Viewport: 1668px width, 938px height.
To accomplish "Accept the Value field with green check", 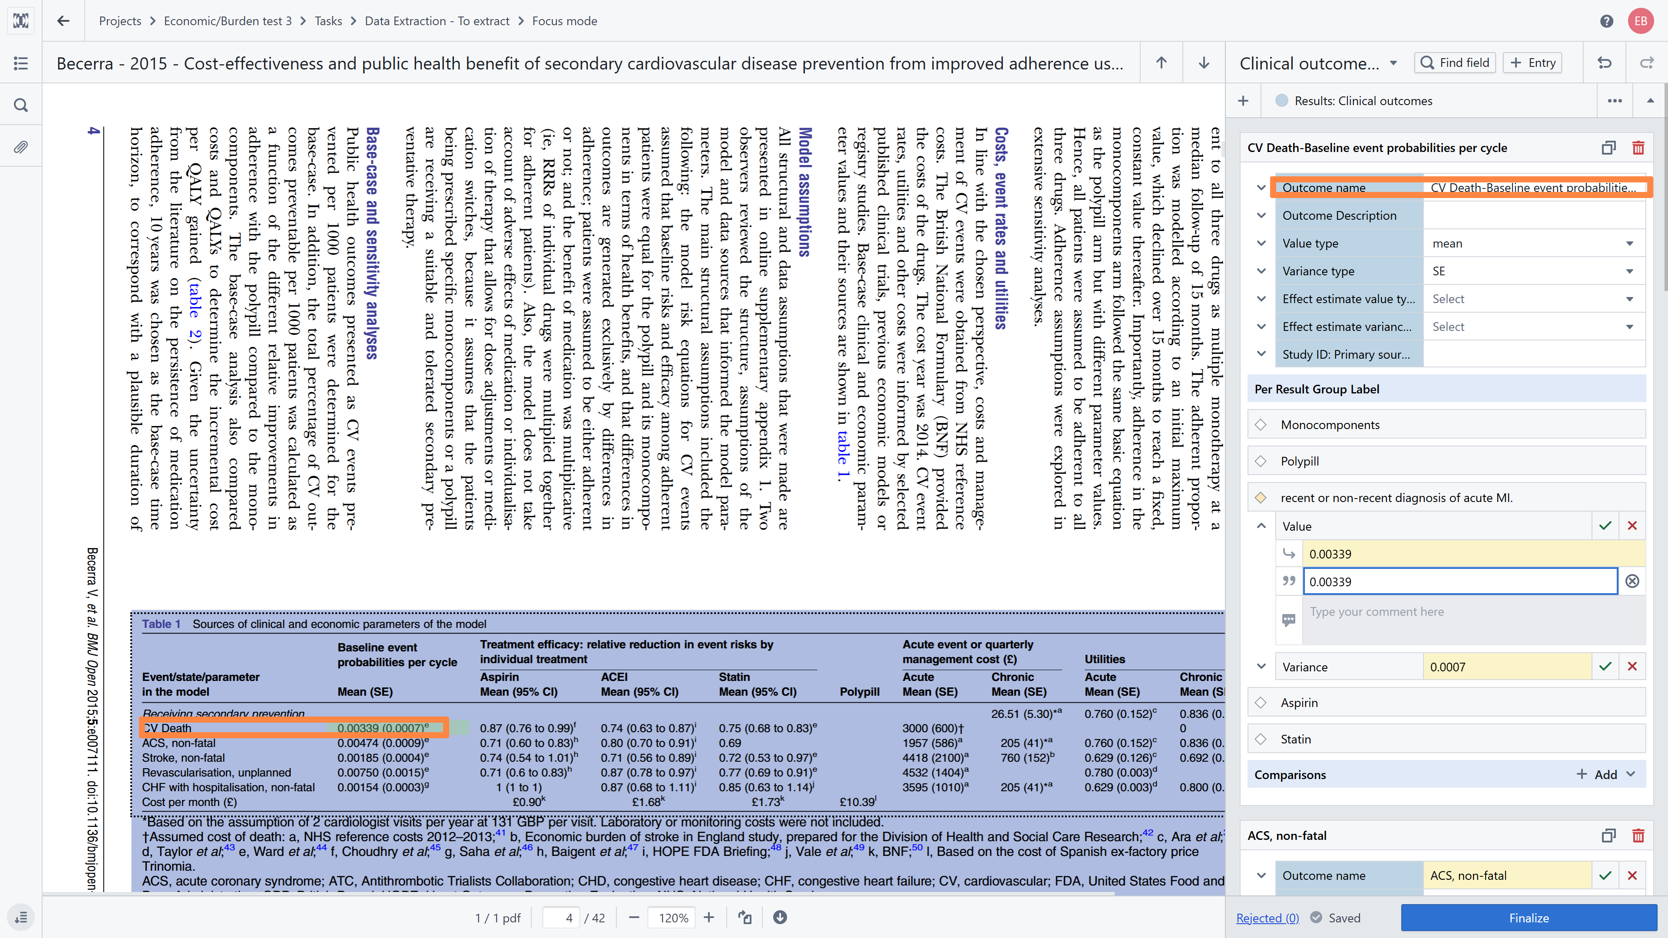I will [x=1605, y=525].
